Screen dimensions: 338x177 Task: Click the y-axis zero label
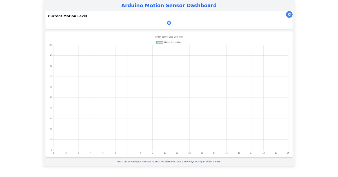click(x=51, y=150)
